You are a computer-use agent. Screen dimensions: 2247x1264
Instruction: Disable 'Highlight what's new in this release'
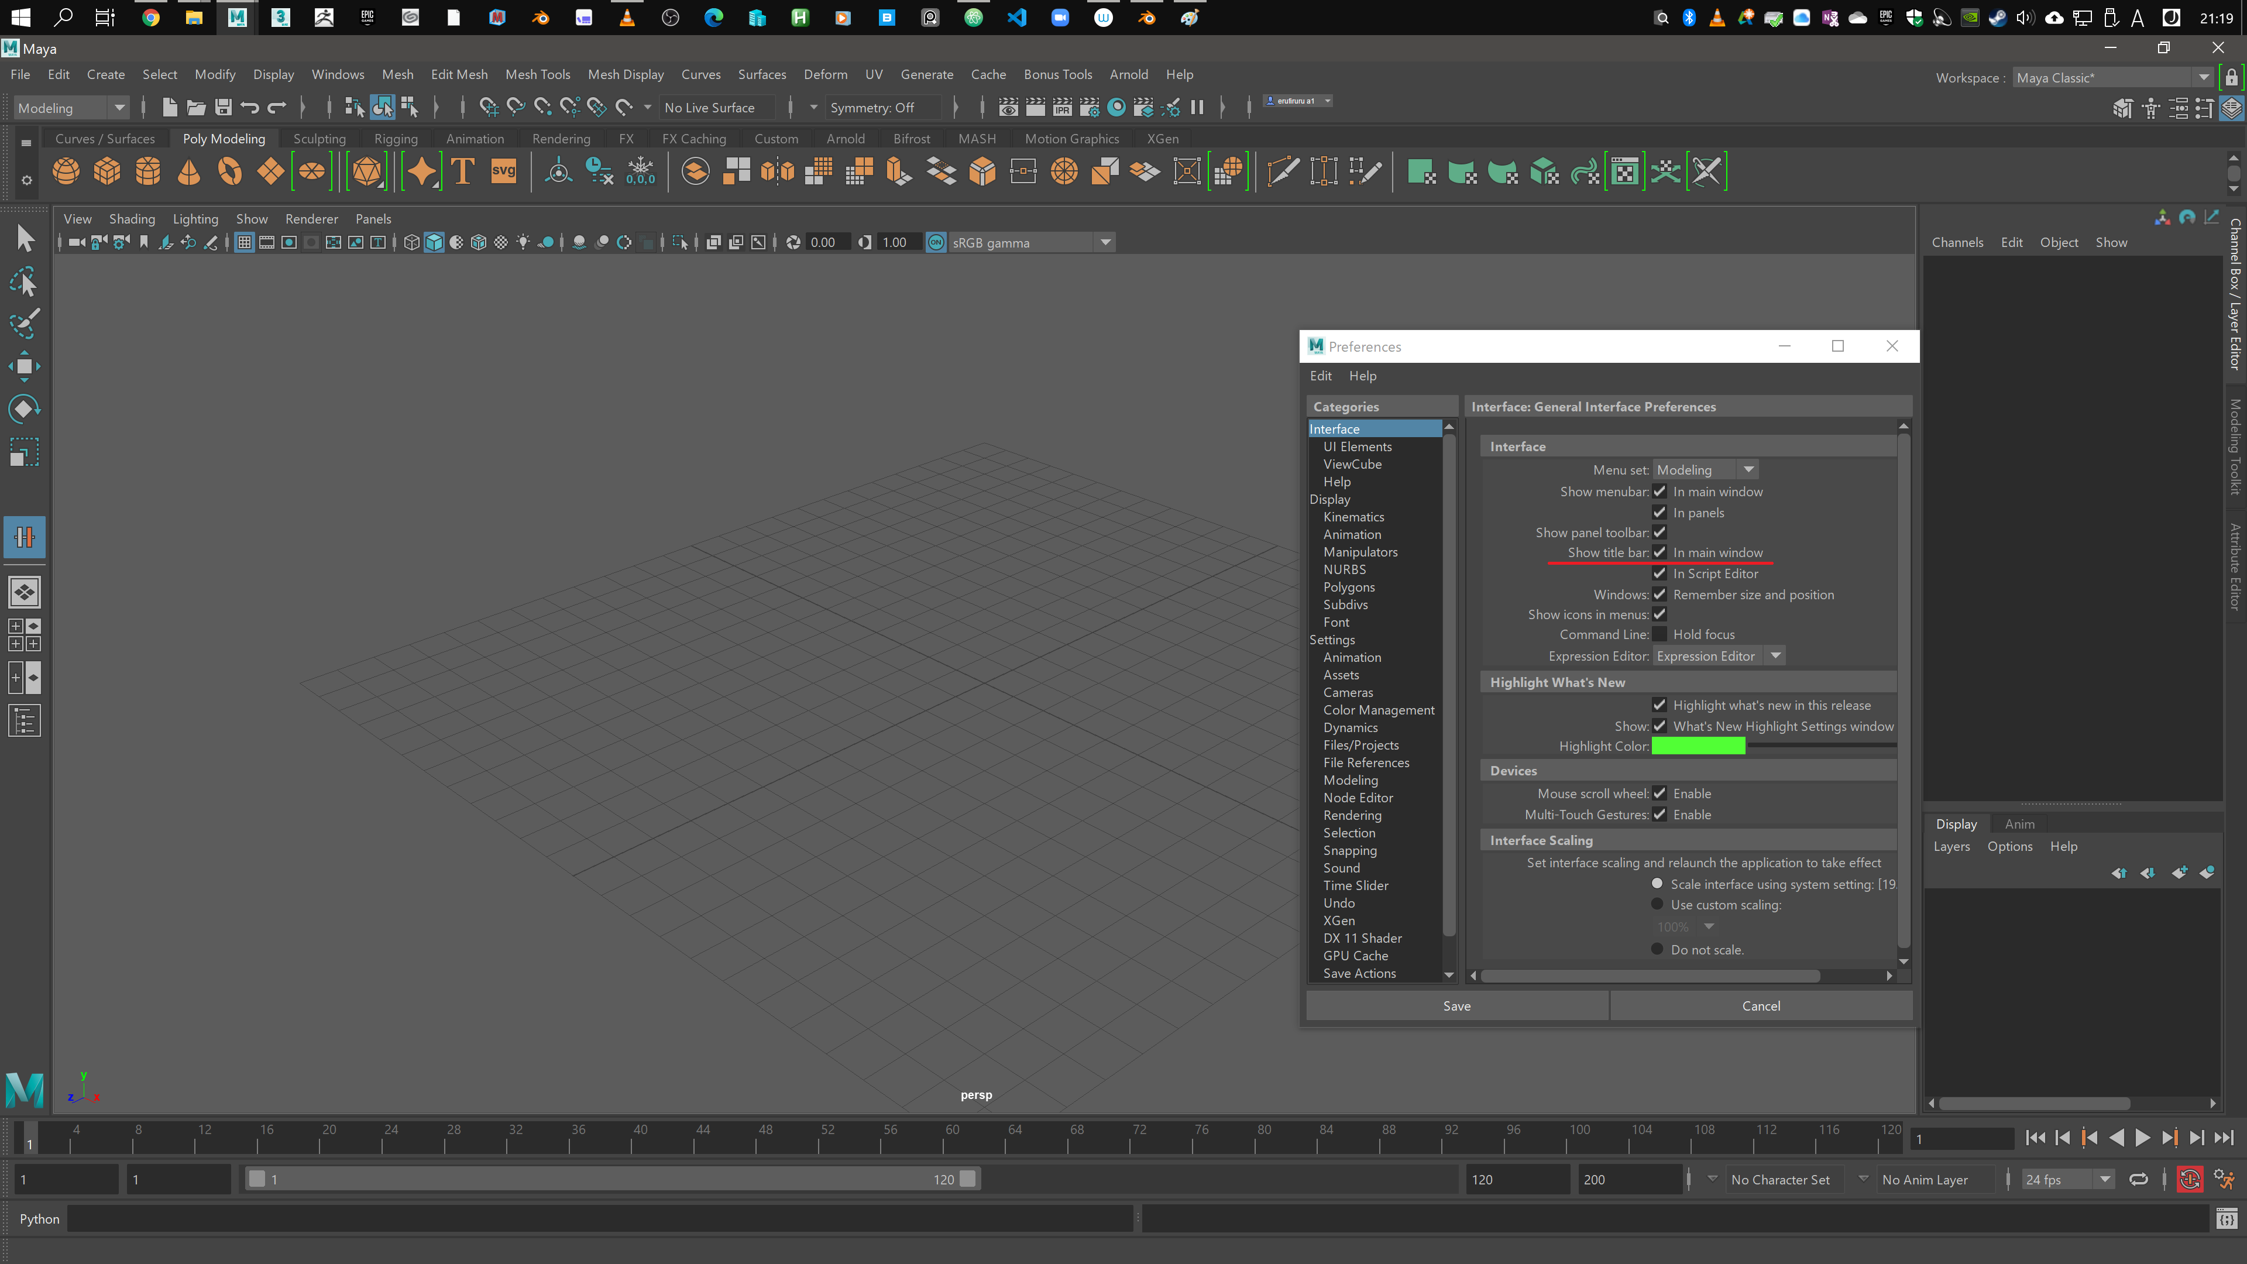coord(1661,705)
